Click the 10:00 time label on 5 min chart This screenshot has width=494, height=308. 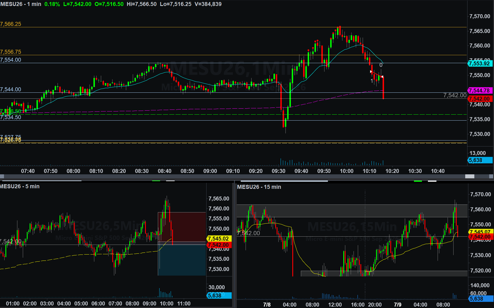pos(167,303)
